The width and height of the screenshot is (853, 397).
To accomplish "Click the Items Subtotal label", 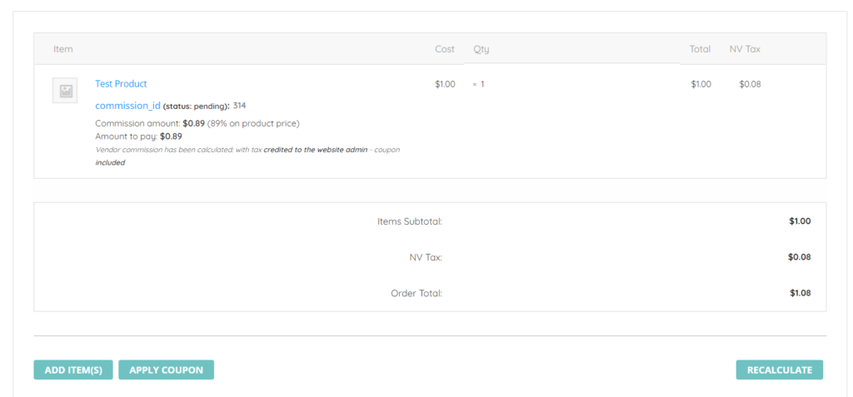I will [x=409, y=221].
